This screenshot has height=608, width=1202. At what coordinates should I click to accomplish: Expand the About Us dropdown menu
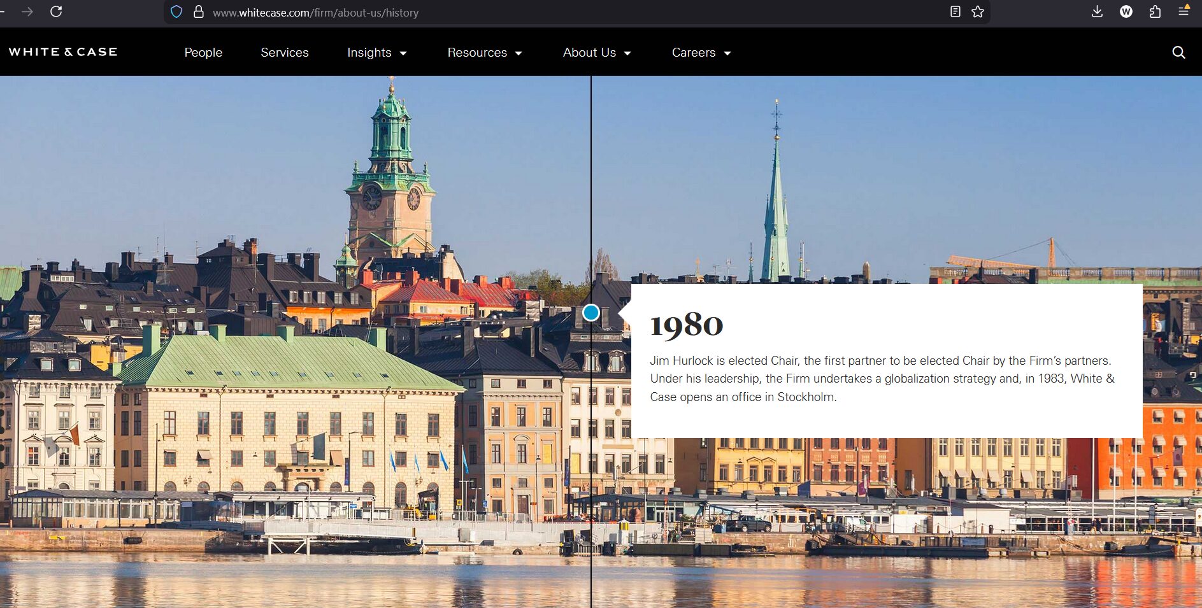point(596,52)
